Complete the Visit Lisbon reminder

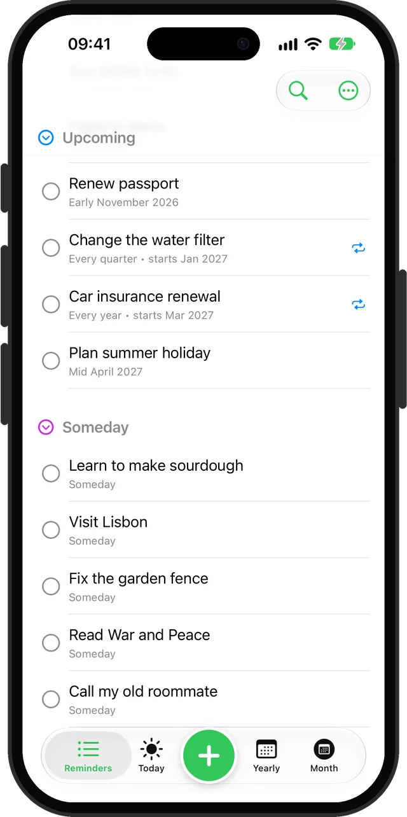(51, 530)
